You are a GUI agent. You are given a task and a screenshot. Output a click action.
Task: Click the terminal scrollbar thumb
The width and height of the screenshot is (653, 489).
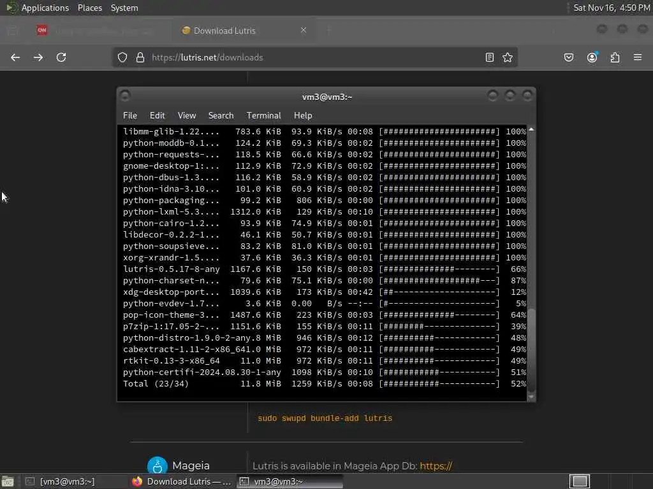(x=531, y=350)
